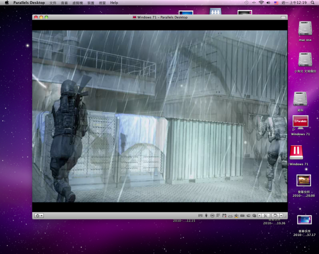319x254 pixels.
Task: Click inside the game video in VM
Action: coord(159,116)
